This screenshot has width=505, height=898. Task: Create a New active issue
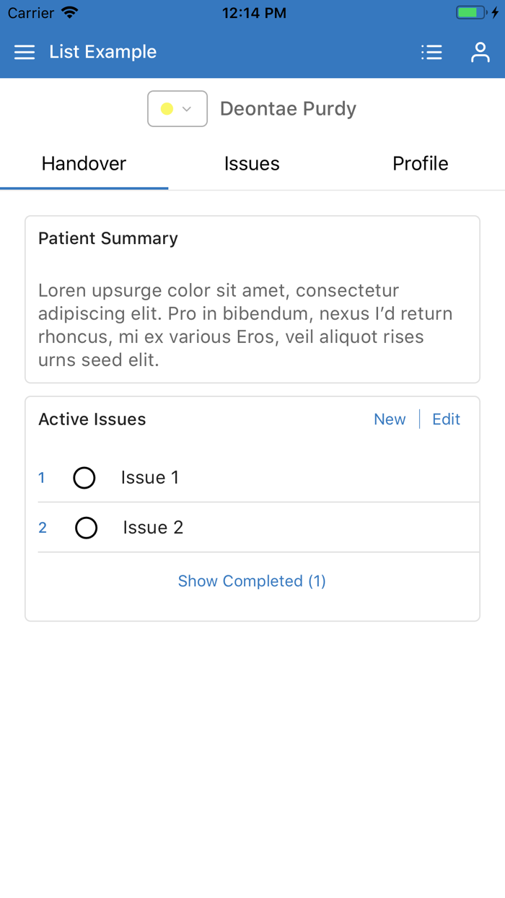pos(390,419)
